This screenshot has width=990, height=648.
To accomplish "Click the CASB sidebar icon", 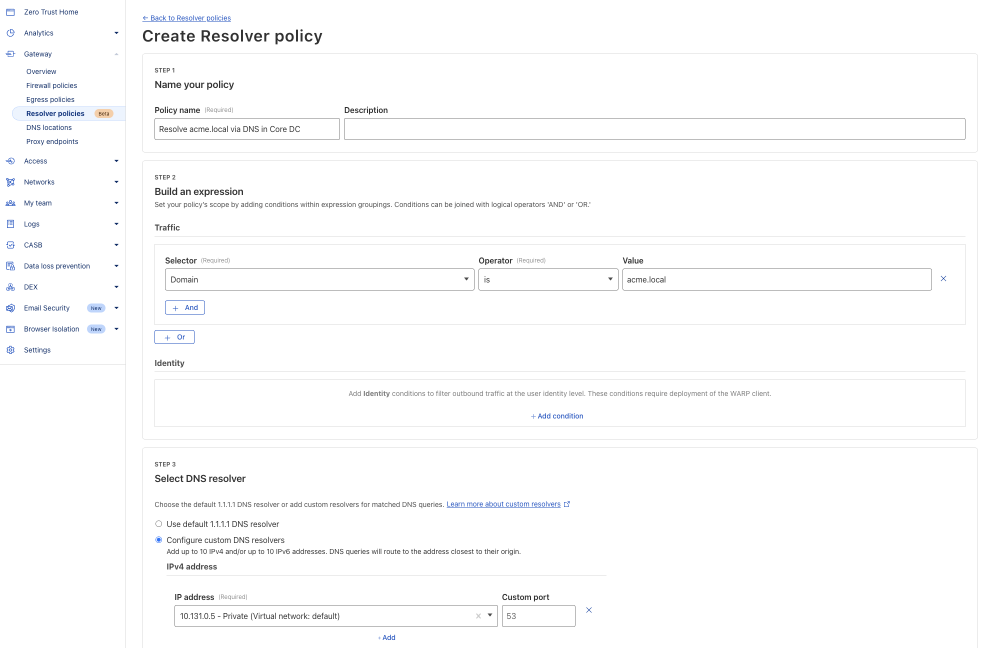I will pos(10,245).
